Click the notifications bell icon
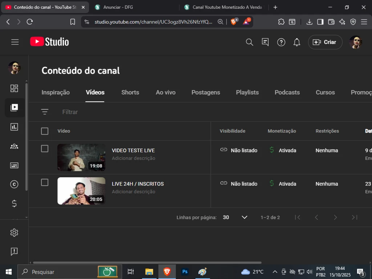Screen dimensions: 372x279 pyautogui.click(x=297, y=42)
